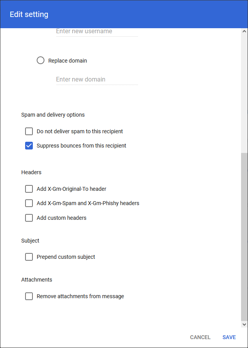Click the CANCEL button
The height and width of the screenshot is (348, 248).
[x=200, y=337]
